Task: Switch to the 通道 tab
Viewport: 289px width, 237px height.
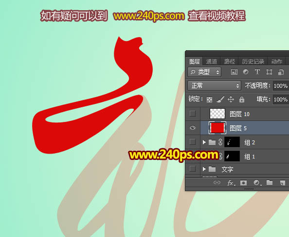Action: [212, 61]
